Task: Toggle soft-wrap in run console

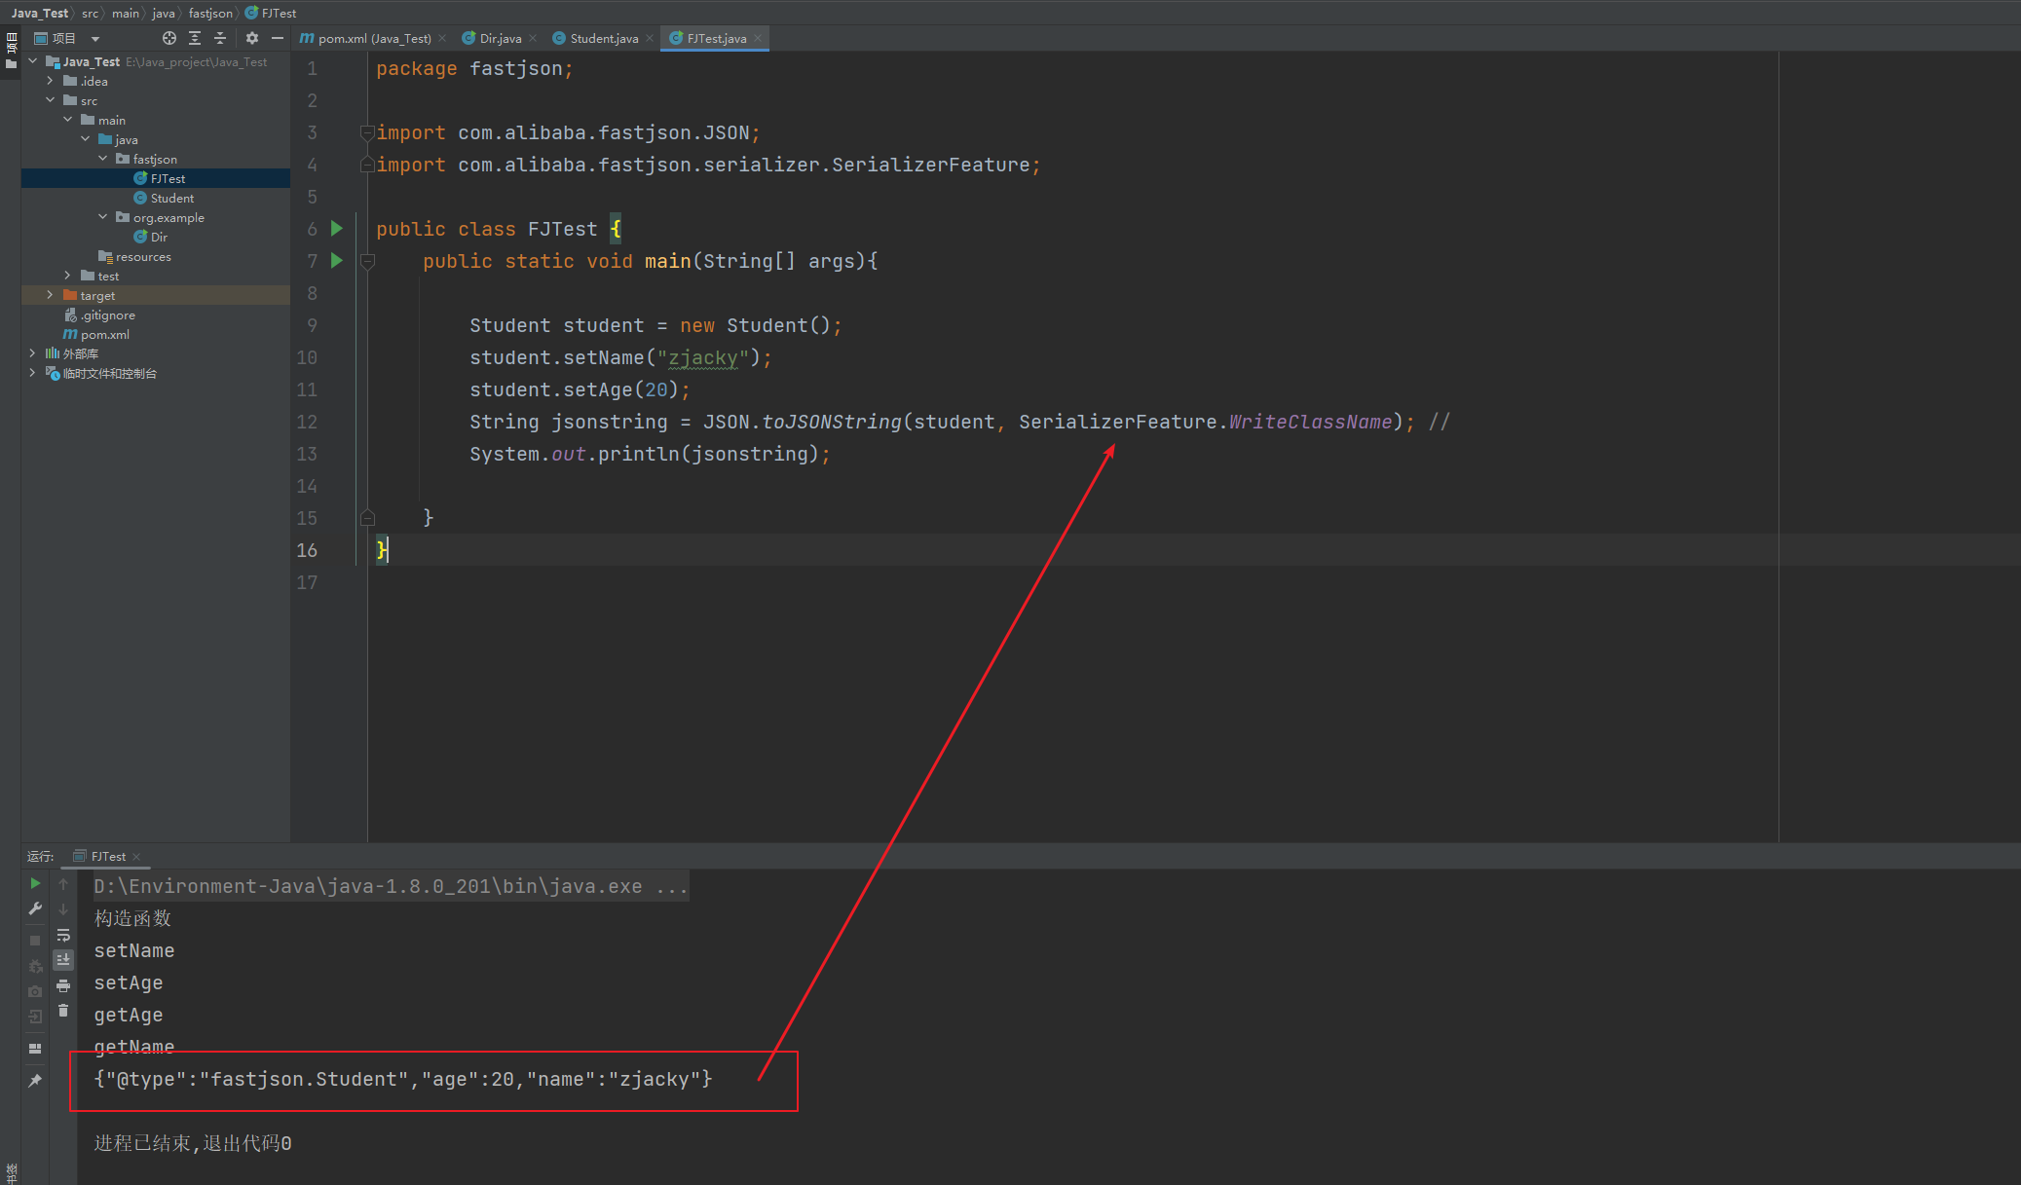Action: [x=63, y=935]
